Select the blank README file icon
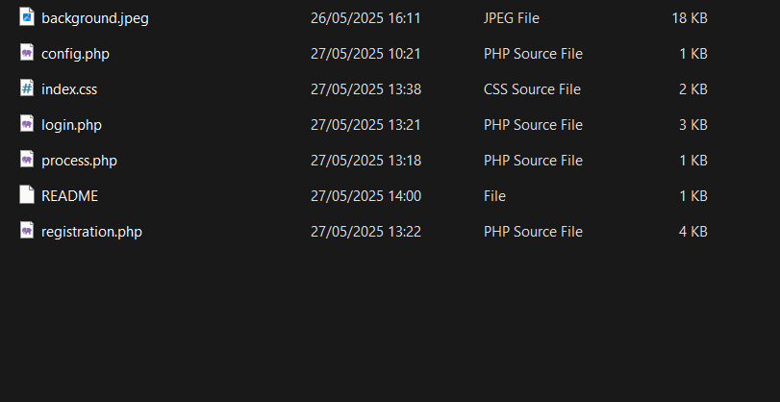The image size is (780, 402). pos(27,195)
